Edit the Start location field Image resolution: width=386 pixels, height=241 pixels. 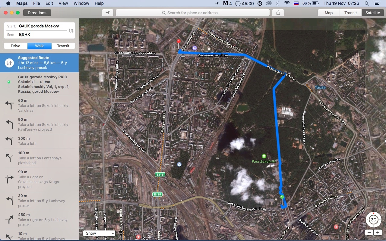[x=39, y=26]
